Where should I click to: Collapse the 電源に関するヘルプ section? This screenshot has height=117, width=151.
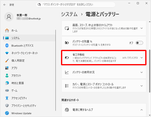[142, 110]
